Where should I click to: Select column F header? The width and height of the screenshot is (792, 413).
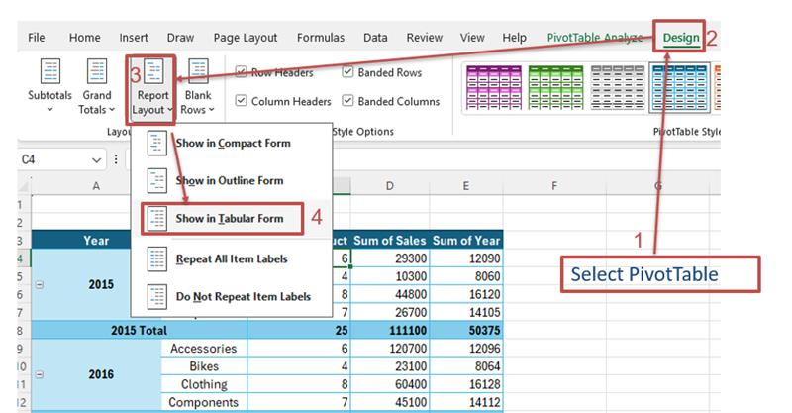[554, 186]
